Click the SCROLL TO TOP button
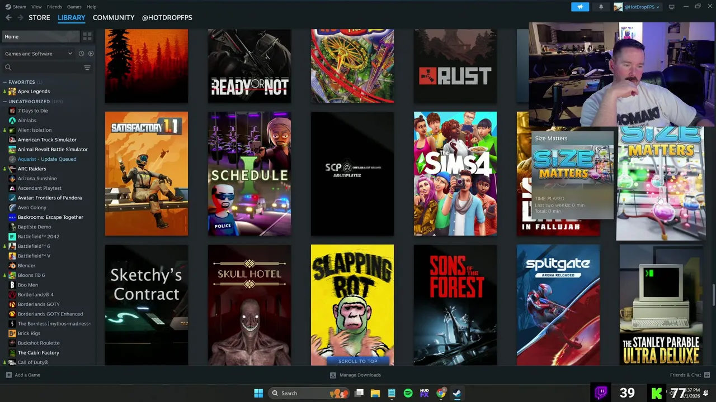 coord(357,361)
